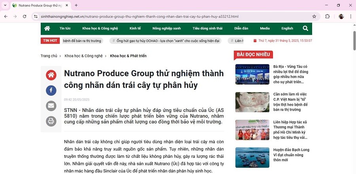Open the Chrome profile avatar
356x174 pixels.
point(341,16)
